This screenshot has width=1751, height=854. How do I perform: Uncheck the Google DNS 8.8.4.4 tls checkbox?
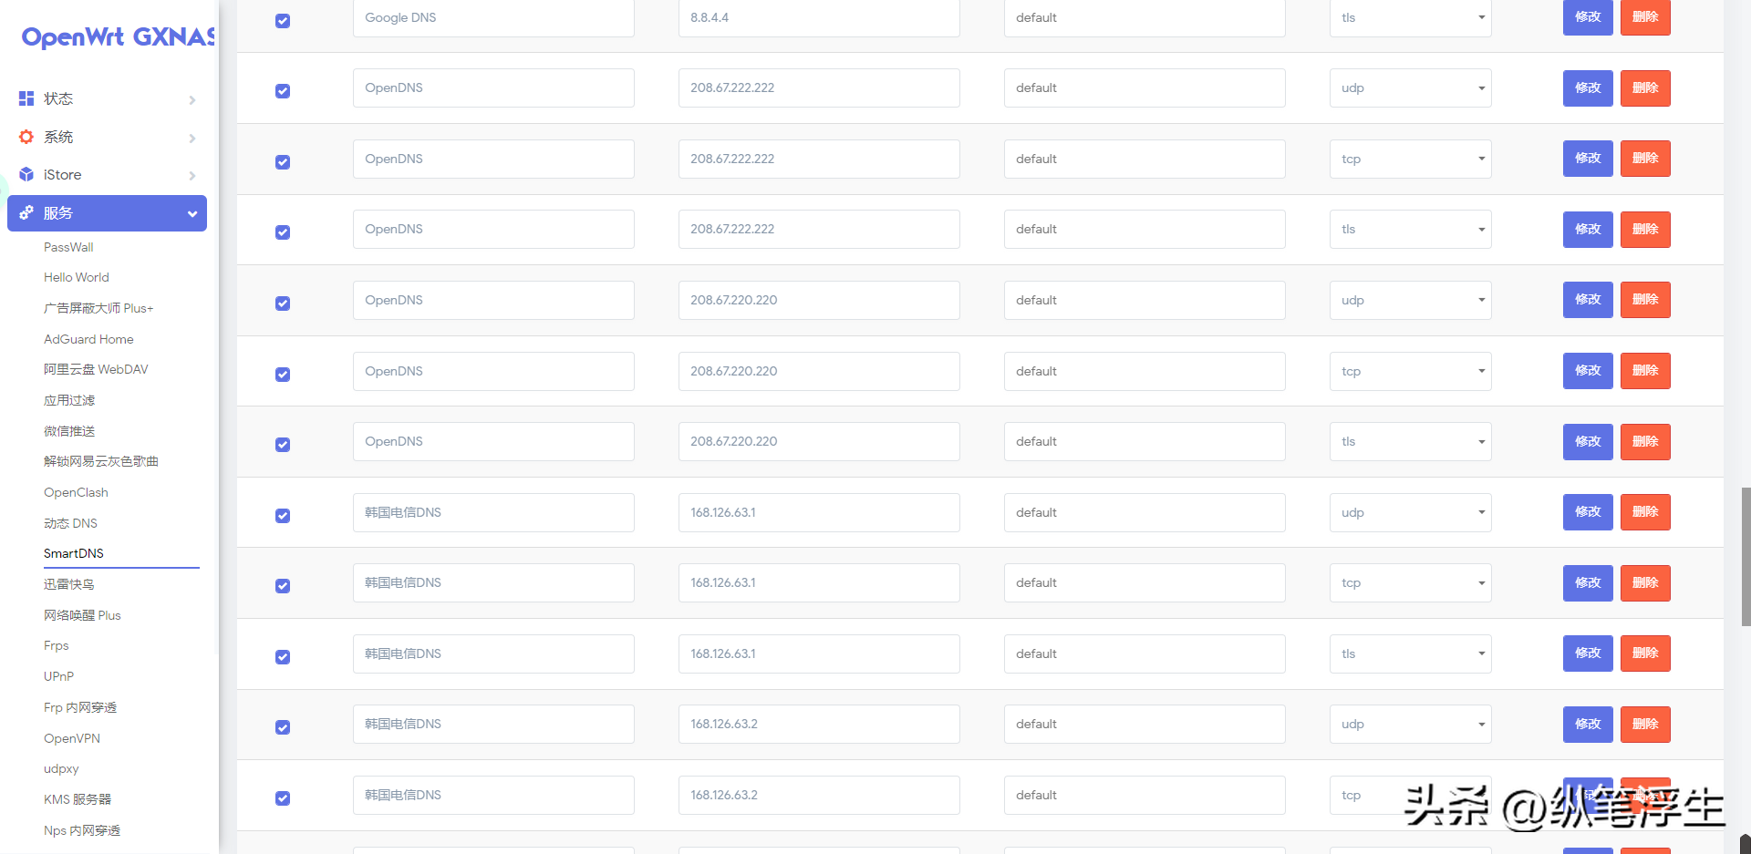pos(283,20)
